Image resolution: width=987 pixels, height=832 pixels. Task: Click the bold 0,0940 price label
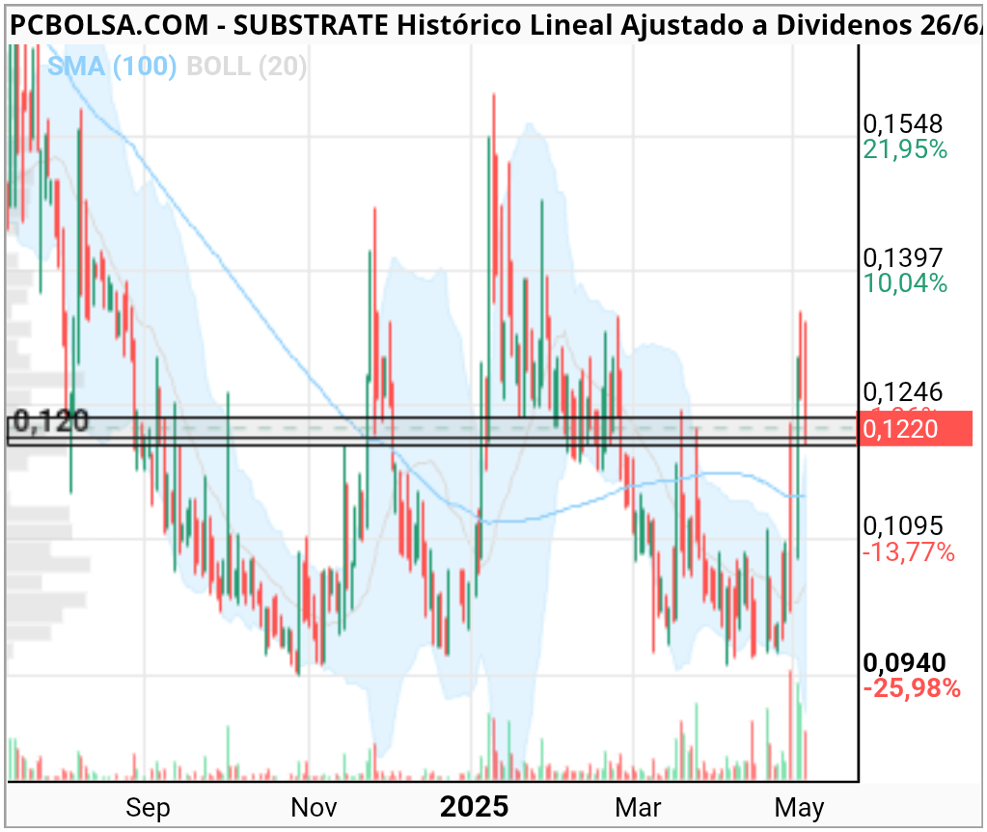[x=904, y=662]
